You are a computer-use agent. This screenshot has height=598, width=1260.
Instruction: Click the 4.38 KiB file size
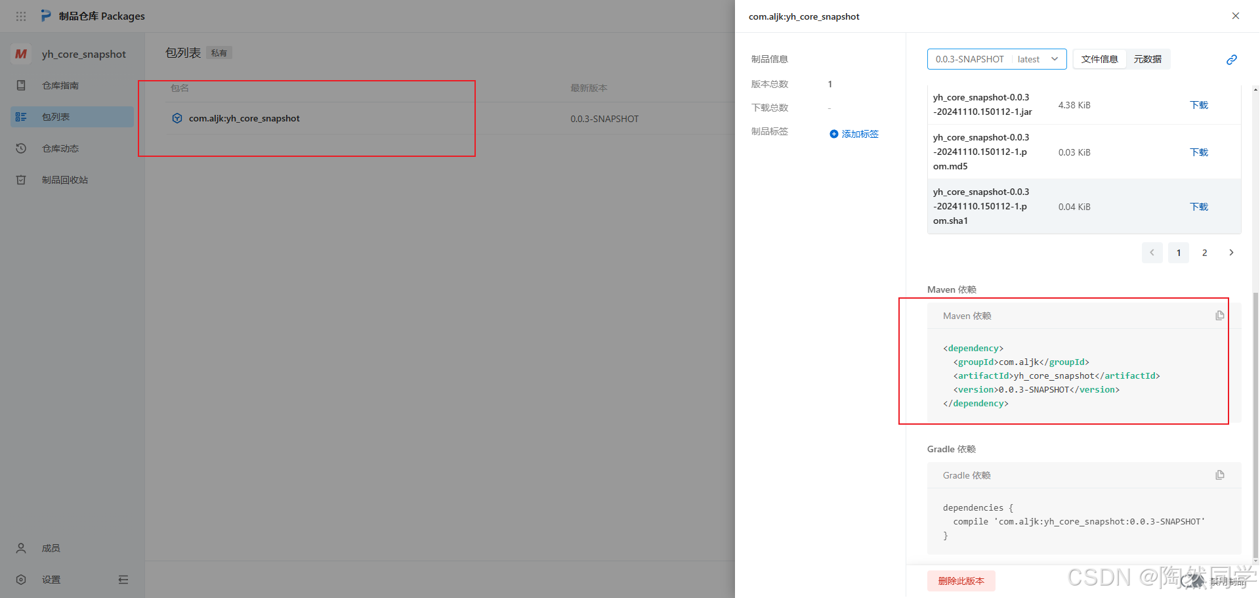pos(1074,105)
